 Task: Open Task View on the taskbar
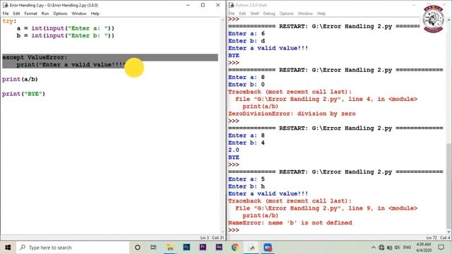(x=153, y=248)
